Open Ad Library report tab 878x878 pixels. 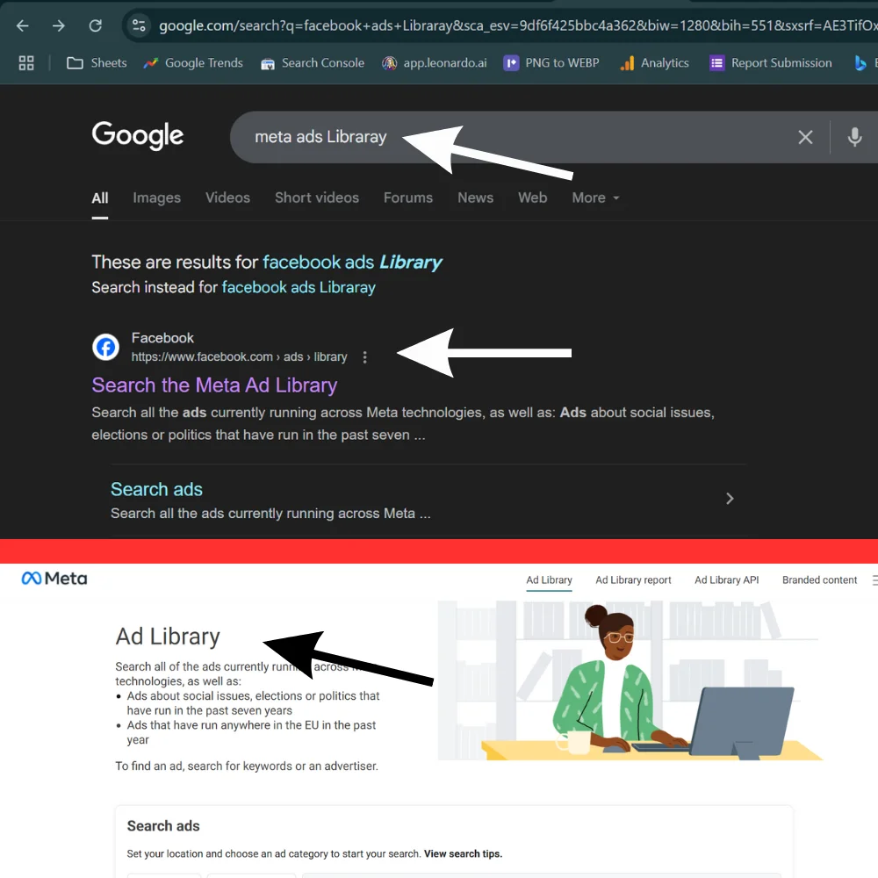tap(633, 580)
